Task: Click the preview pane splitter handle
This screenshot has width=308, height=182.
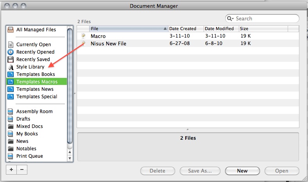Action: click(x=188, y=130)
